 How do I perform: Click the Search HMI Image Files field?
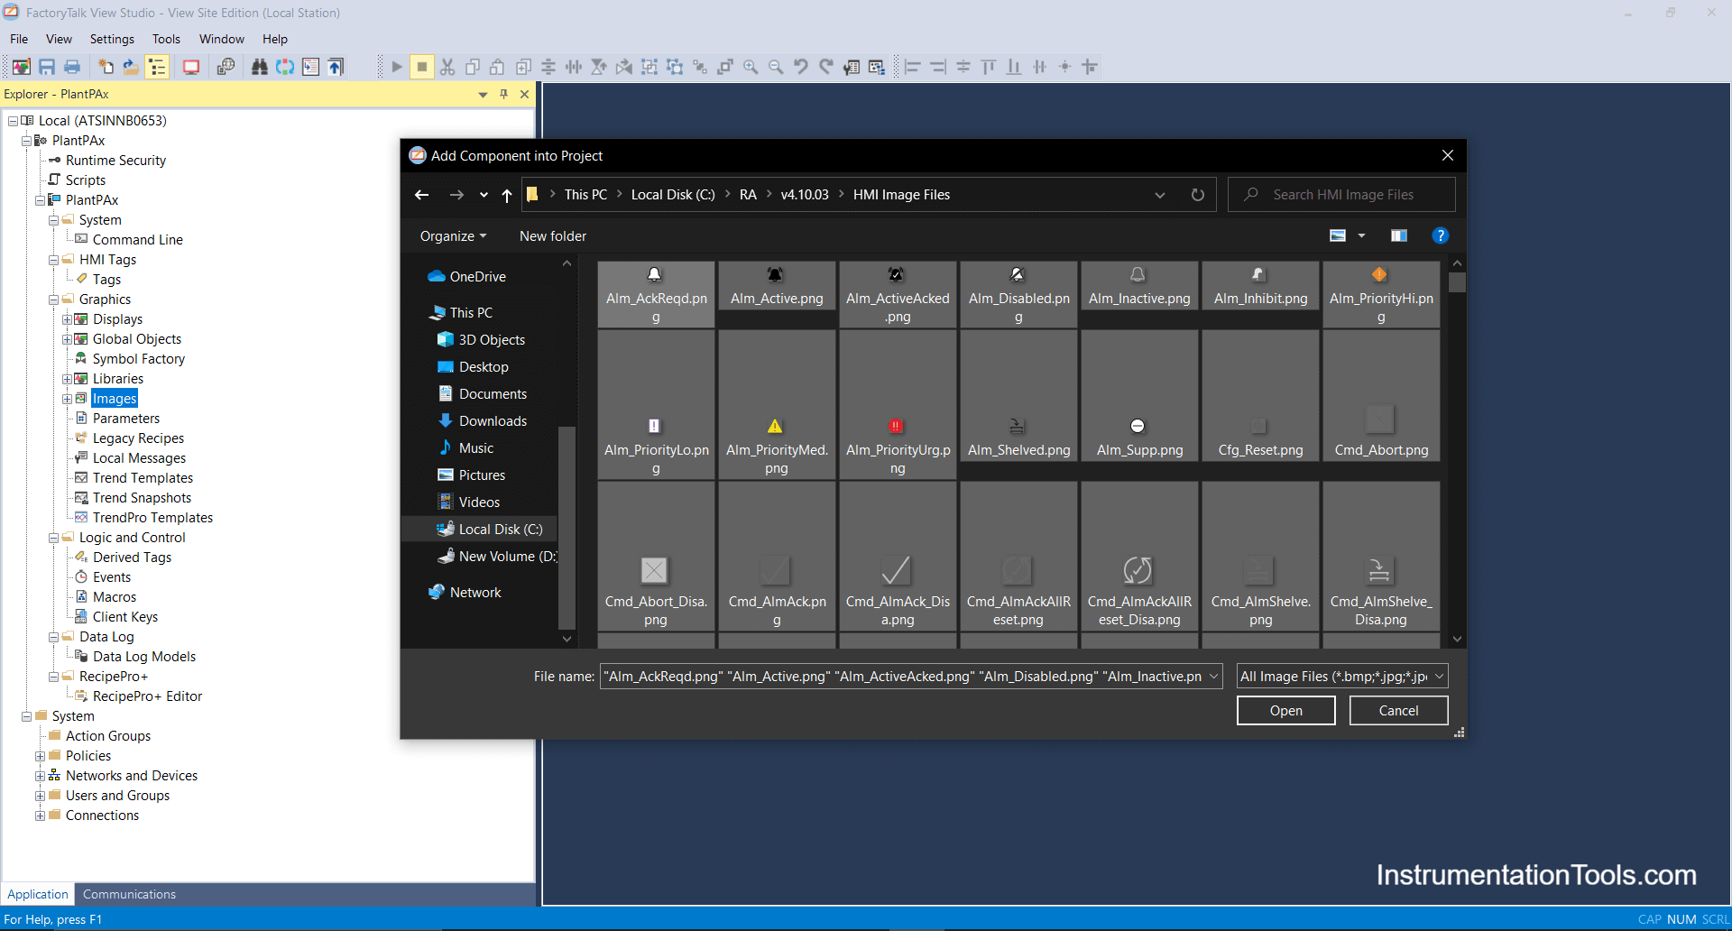1341,195
